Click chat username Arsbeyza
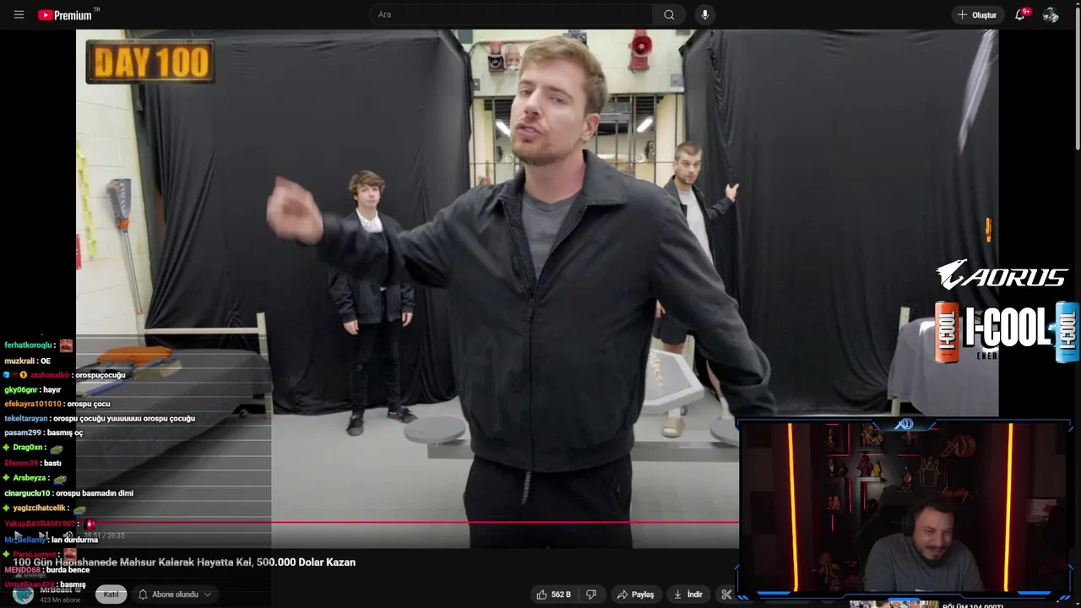The image size is (1081, 608). pyautogui.click(x=30, y=478)
